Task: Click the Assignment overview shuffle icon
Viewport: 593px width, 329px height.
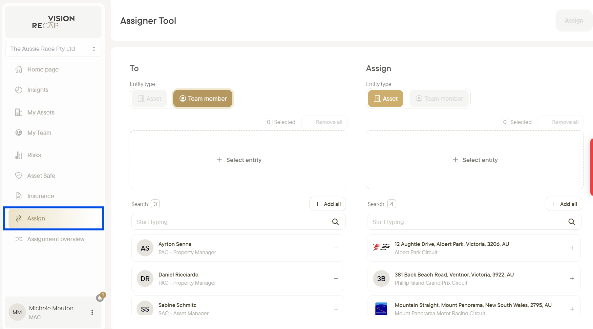Action: pos(19,239)
